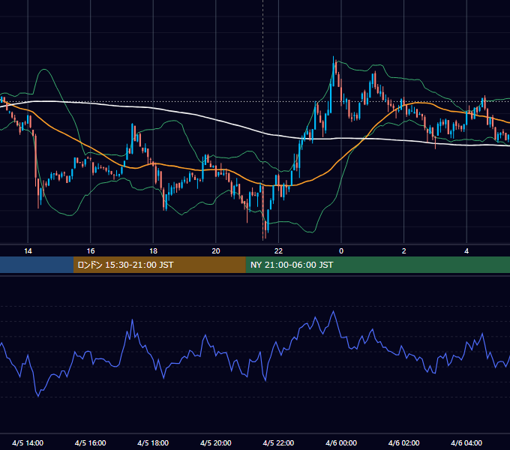Screen dimensions: 510x450
Task: Click the 20 hour label on price chart axis
Action: click(216, 251)
